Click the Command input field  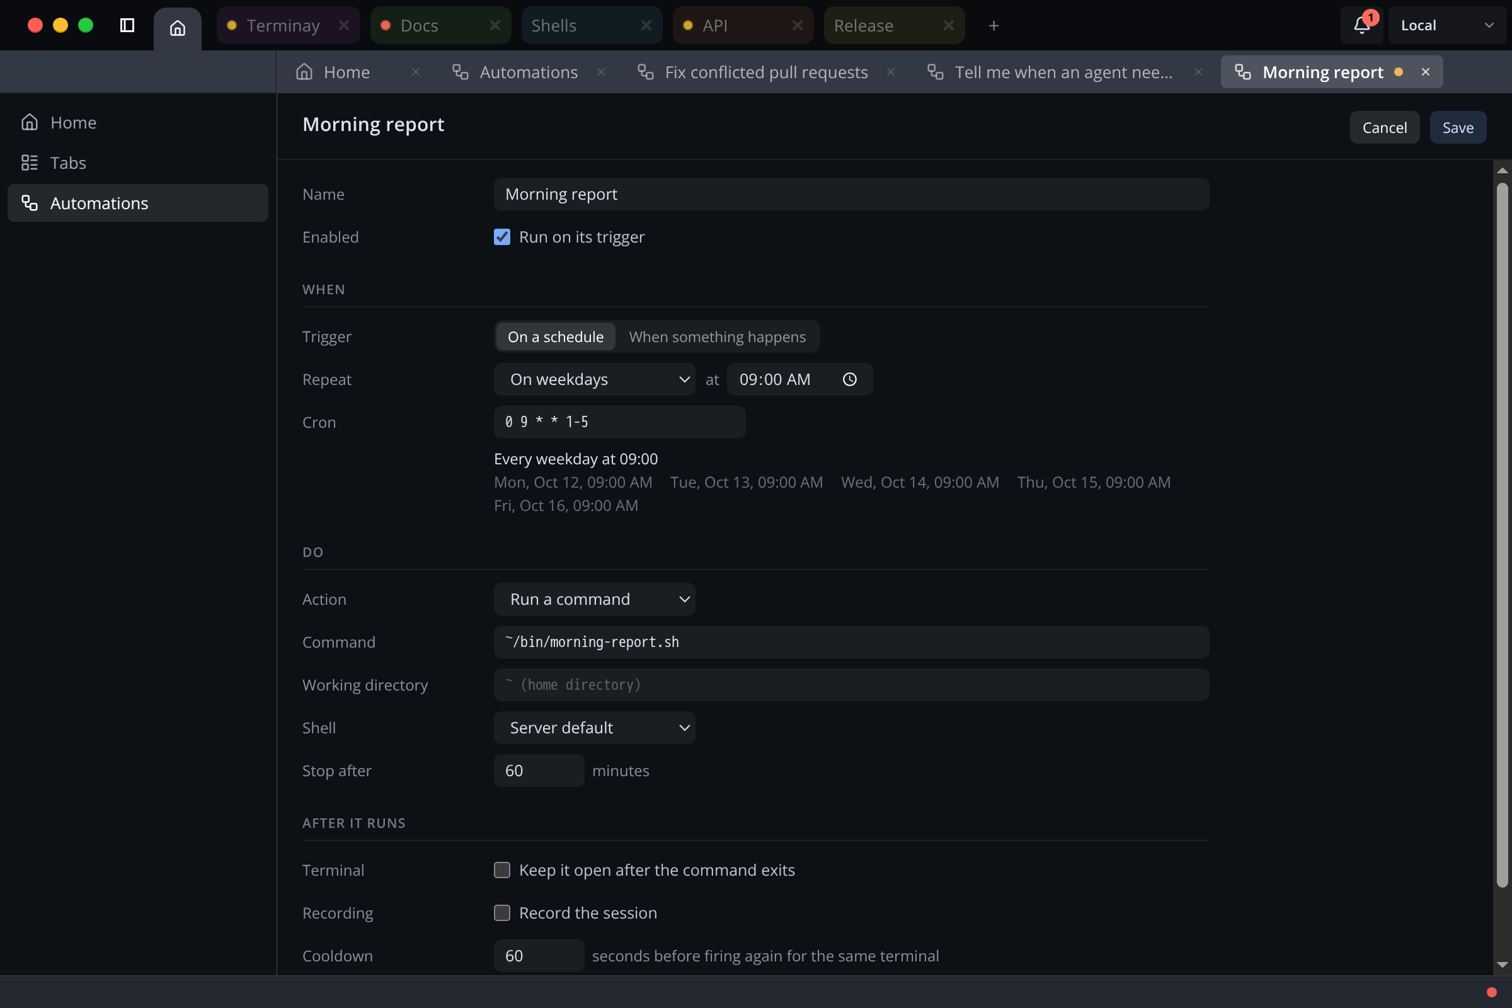[x=851, y=642]
